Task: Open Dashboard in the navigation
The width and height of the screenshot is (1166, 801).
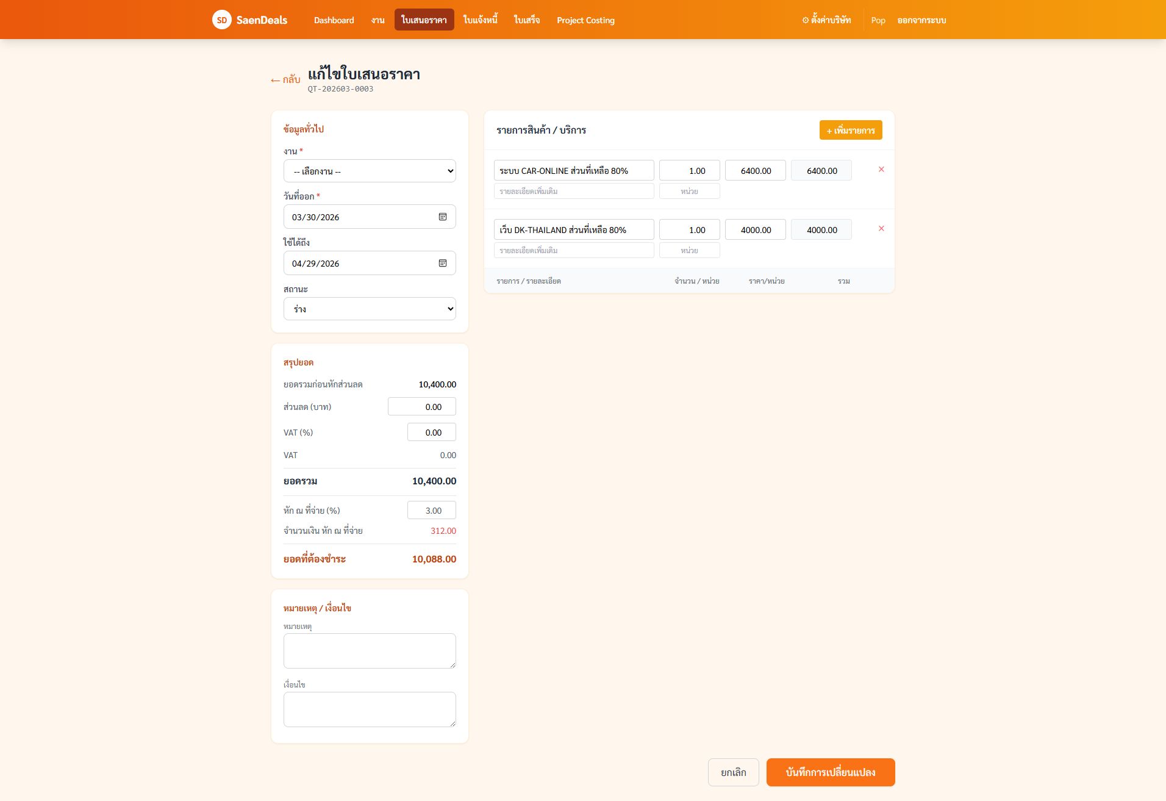Action: click(x=334, y=20)
